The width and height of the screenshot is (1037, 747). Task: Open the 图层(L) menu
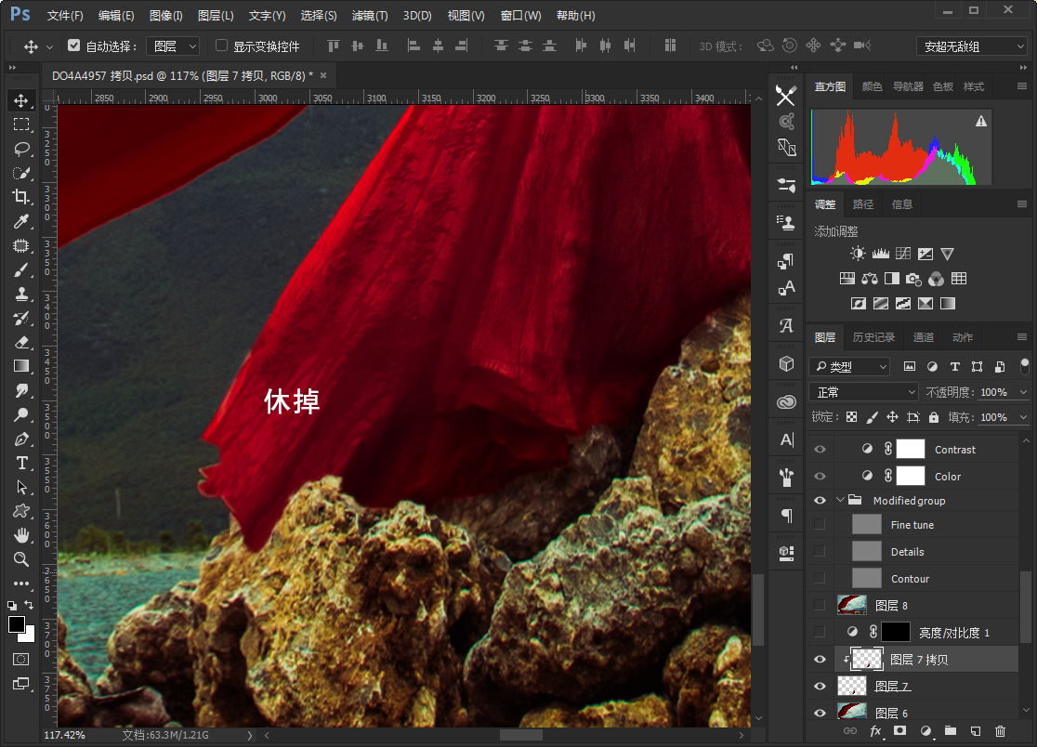(x=216, y=15)
